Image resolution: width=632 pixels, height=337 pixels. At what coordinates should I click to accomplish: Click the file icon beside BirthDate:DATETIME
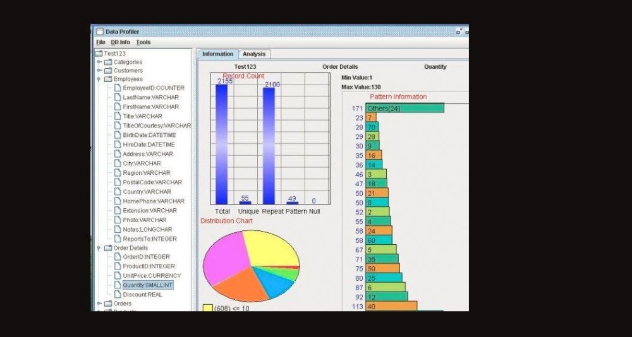pos(118,135)
